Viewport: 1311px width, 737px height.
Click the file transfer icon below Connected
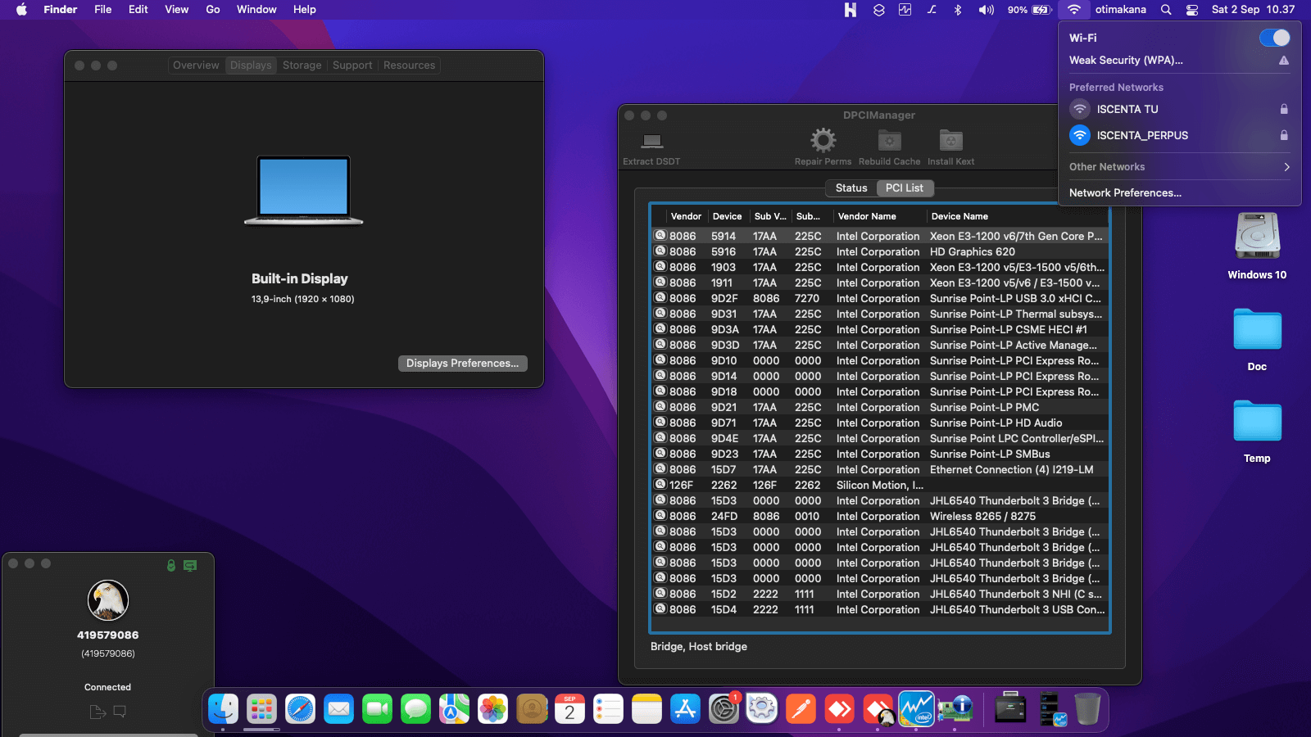[98, 712]
